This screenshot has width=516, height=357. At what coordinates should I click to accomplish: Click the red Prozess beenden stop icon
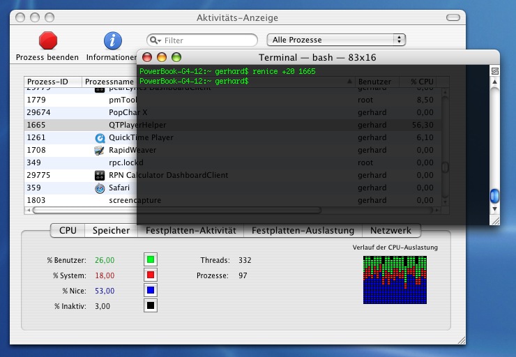[48, 40]
